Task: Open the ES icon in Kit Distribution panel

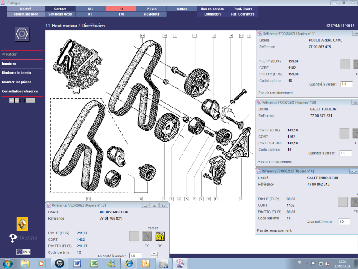Action: click(147, 236)
